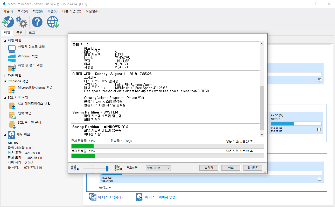Click the 전송률: 1.6 Gb/s text
This screenshot has width=335, height=207.
[121, 141]
